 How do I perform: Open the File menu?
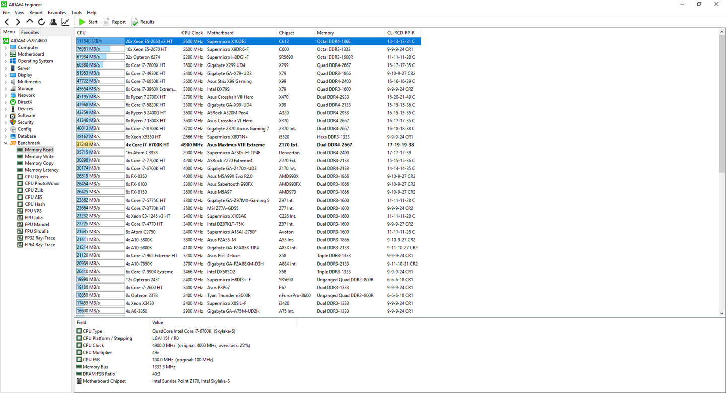[x=6, y=12]
